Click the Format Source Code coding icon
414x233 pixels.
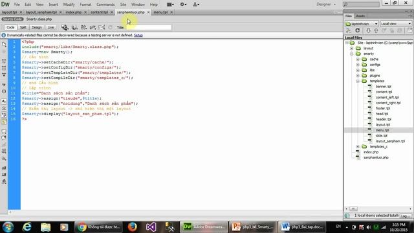(4, 181)
